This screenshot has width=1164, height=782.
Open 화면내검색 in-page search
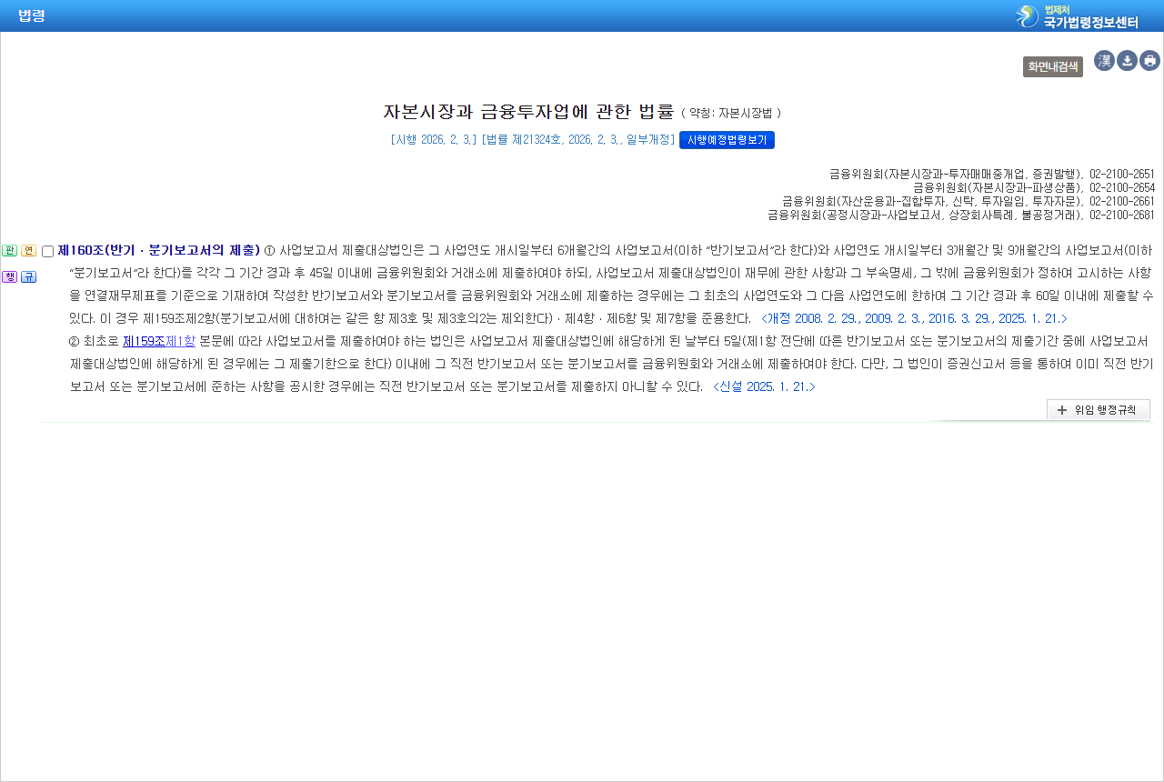click(x=1053, y=66)
